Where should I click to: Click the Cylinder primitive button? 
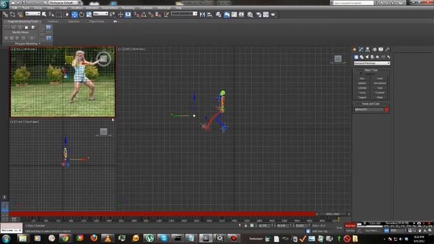tap(362, 88)
